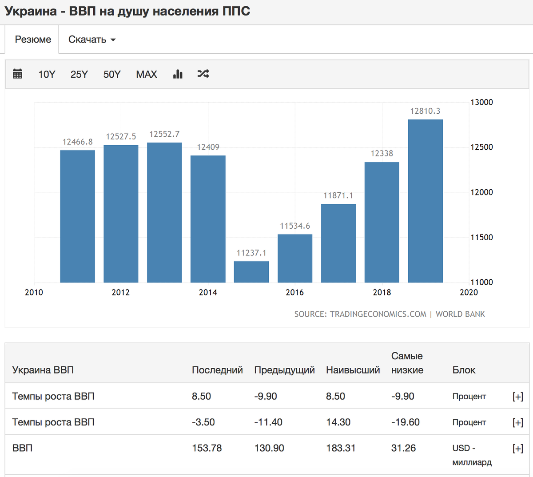
Task: Click the -19.60 lowest value cell
Action: coord(406,422)
